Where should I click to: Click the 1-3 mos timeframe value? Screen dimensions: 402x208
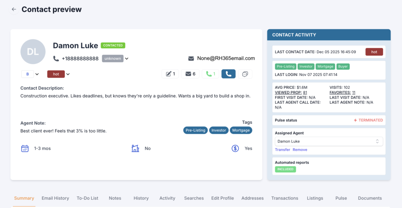point(42,148)
